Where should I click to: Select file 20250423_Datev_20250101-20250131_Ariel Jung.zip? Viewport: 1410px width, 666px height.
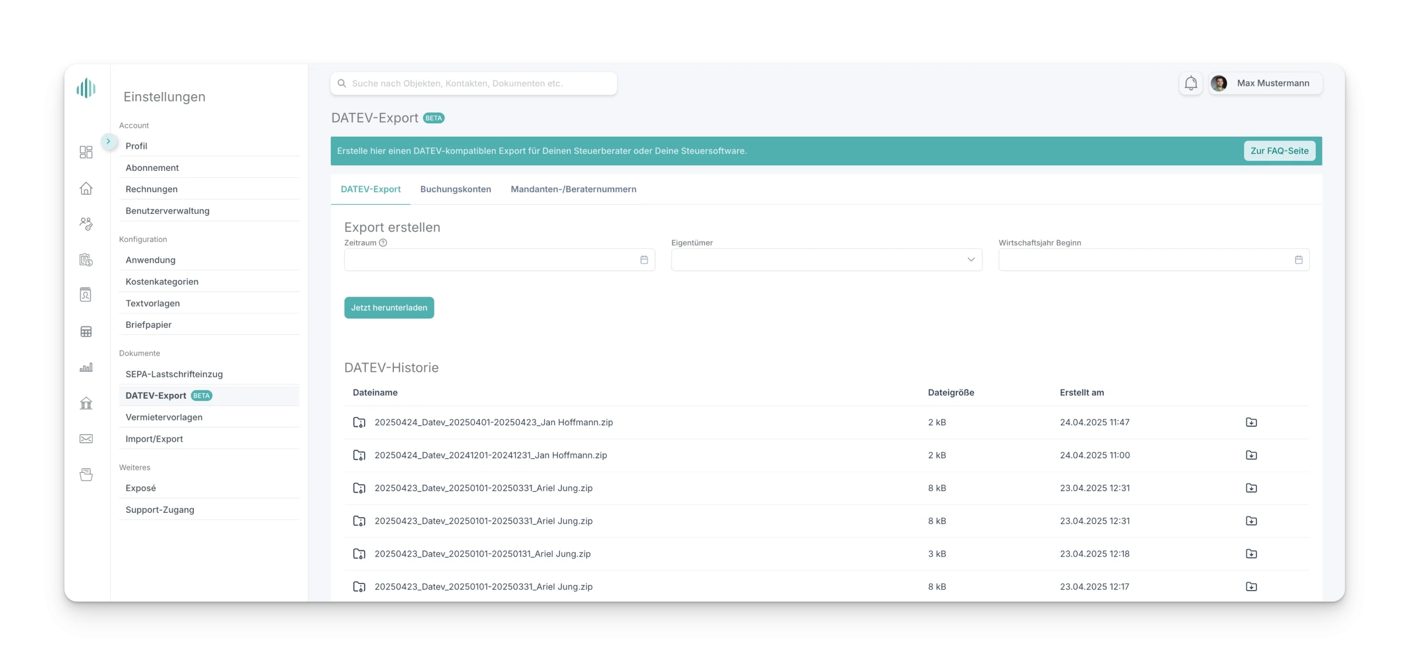coord(482,554)
